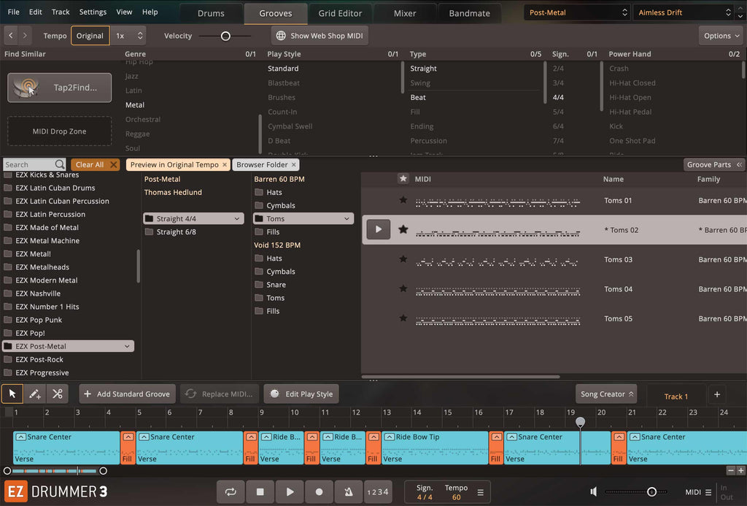Remove the Browser Folder filter tag
Screen dimensions: 747x506
(x=294, y=164)
